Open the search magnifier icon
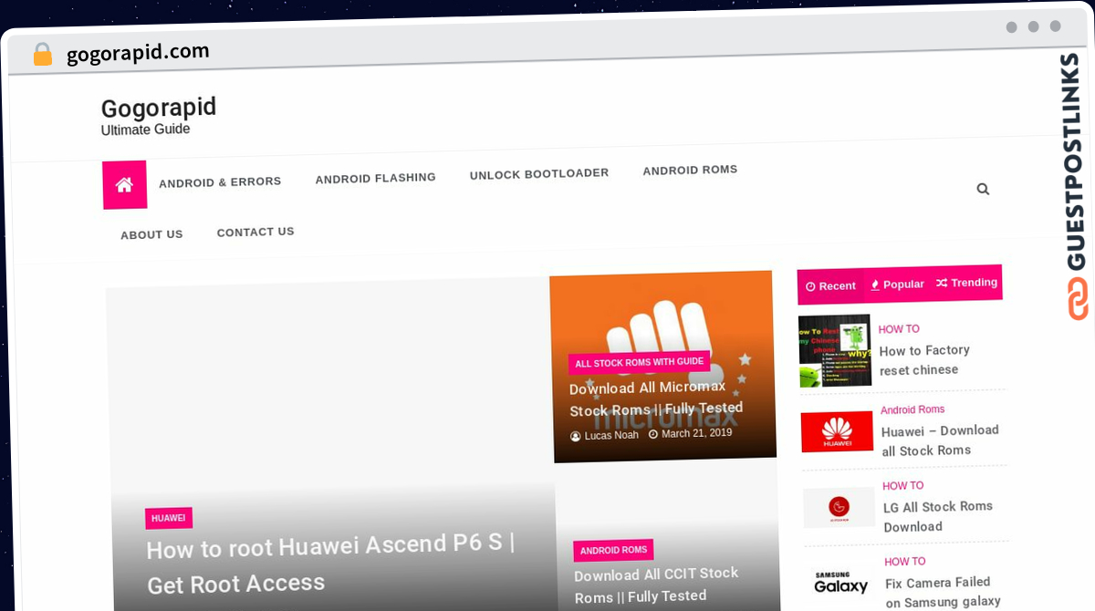Screen dimensions: 1095x611 [983, 189]
